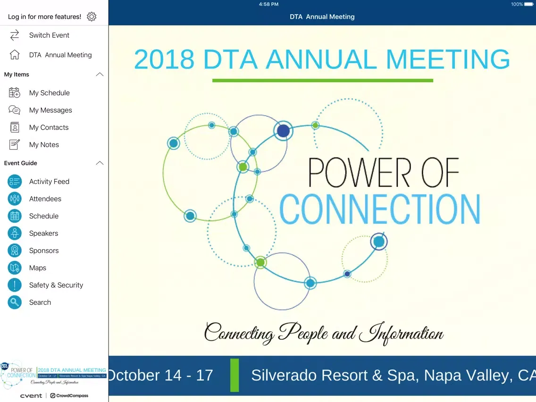Open My Contacts
This screenshot has width=536, height=402.
[x=54, y=127]
